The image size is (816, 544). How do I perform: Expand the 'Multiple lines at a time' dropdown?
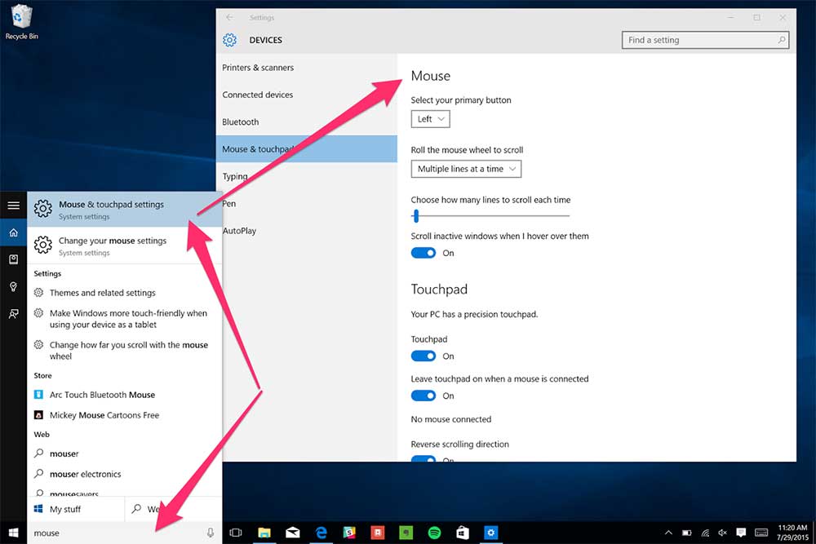coord(466,169)
